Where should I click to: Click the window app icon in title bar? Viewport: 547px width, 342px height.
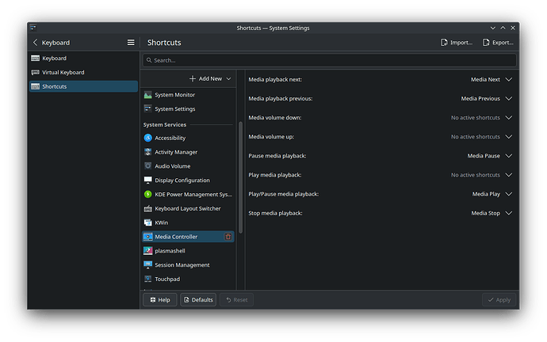[33, 28]
